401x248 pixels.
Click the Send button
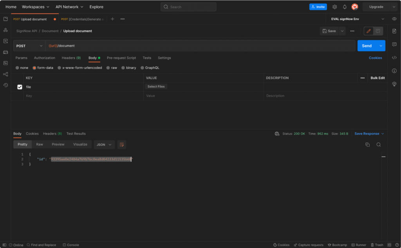[367, 46]
